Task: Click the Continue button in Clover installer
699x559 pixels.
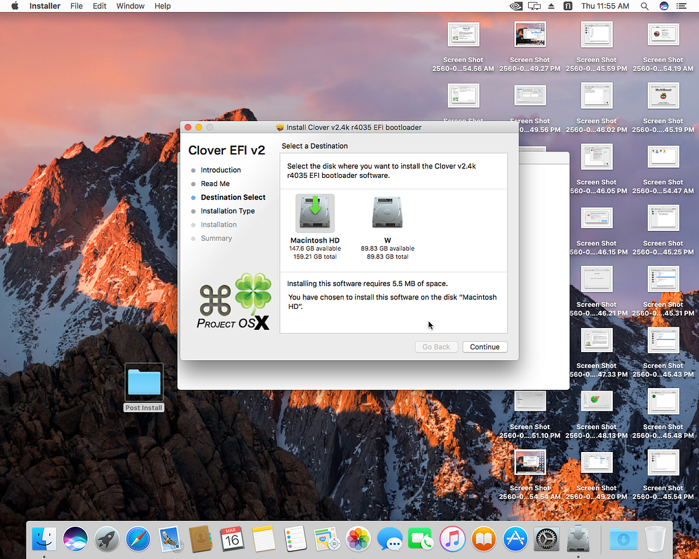Action: point(484,347)
